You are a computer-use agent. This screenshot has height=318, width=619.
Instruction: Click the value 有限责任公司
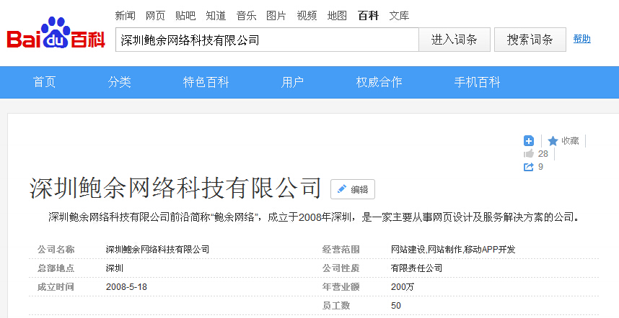[416, 268]
